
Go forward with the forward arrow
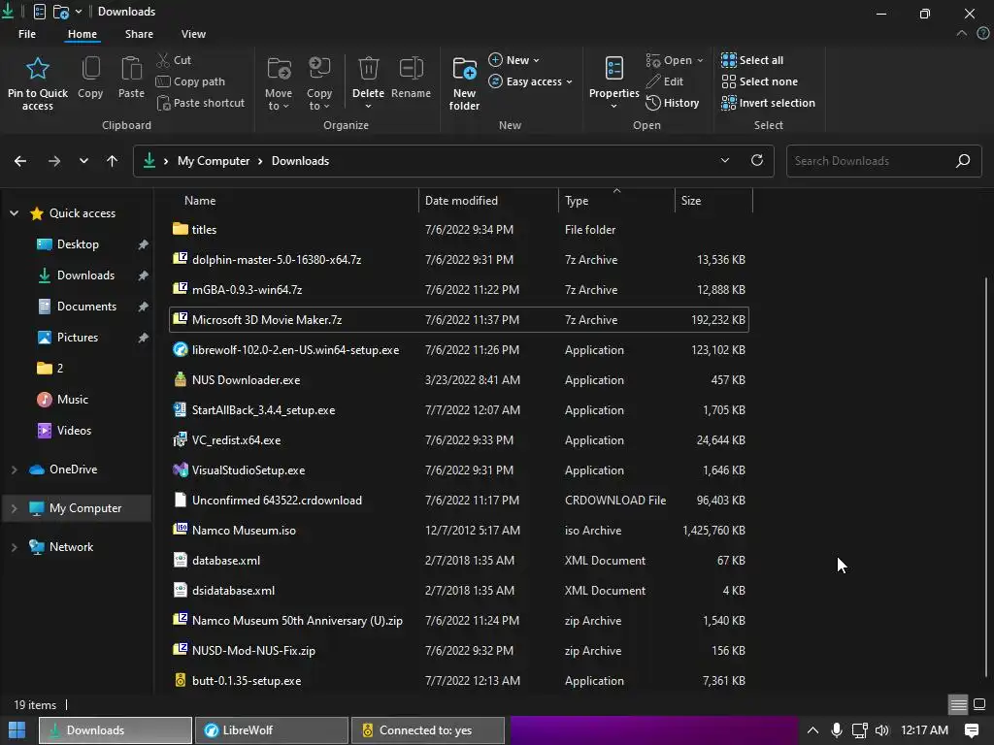point(54,161)
